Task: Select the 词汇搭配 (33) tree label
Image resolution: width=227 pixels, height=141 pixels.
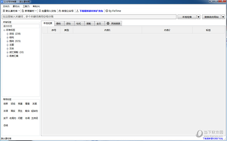Action: tap(16, 52)
